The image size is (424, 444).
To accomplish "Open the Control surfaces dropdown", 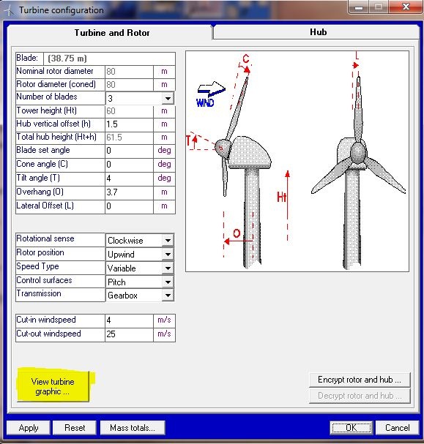I will pos(168,282).
